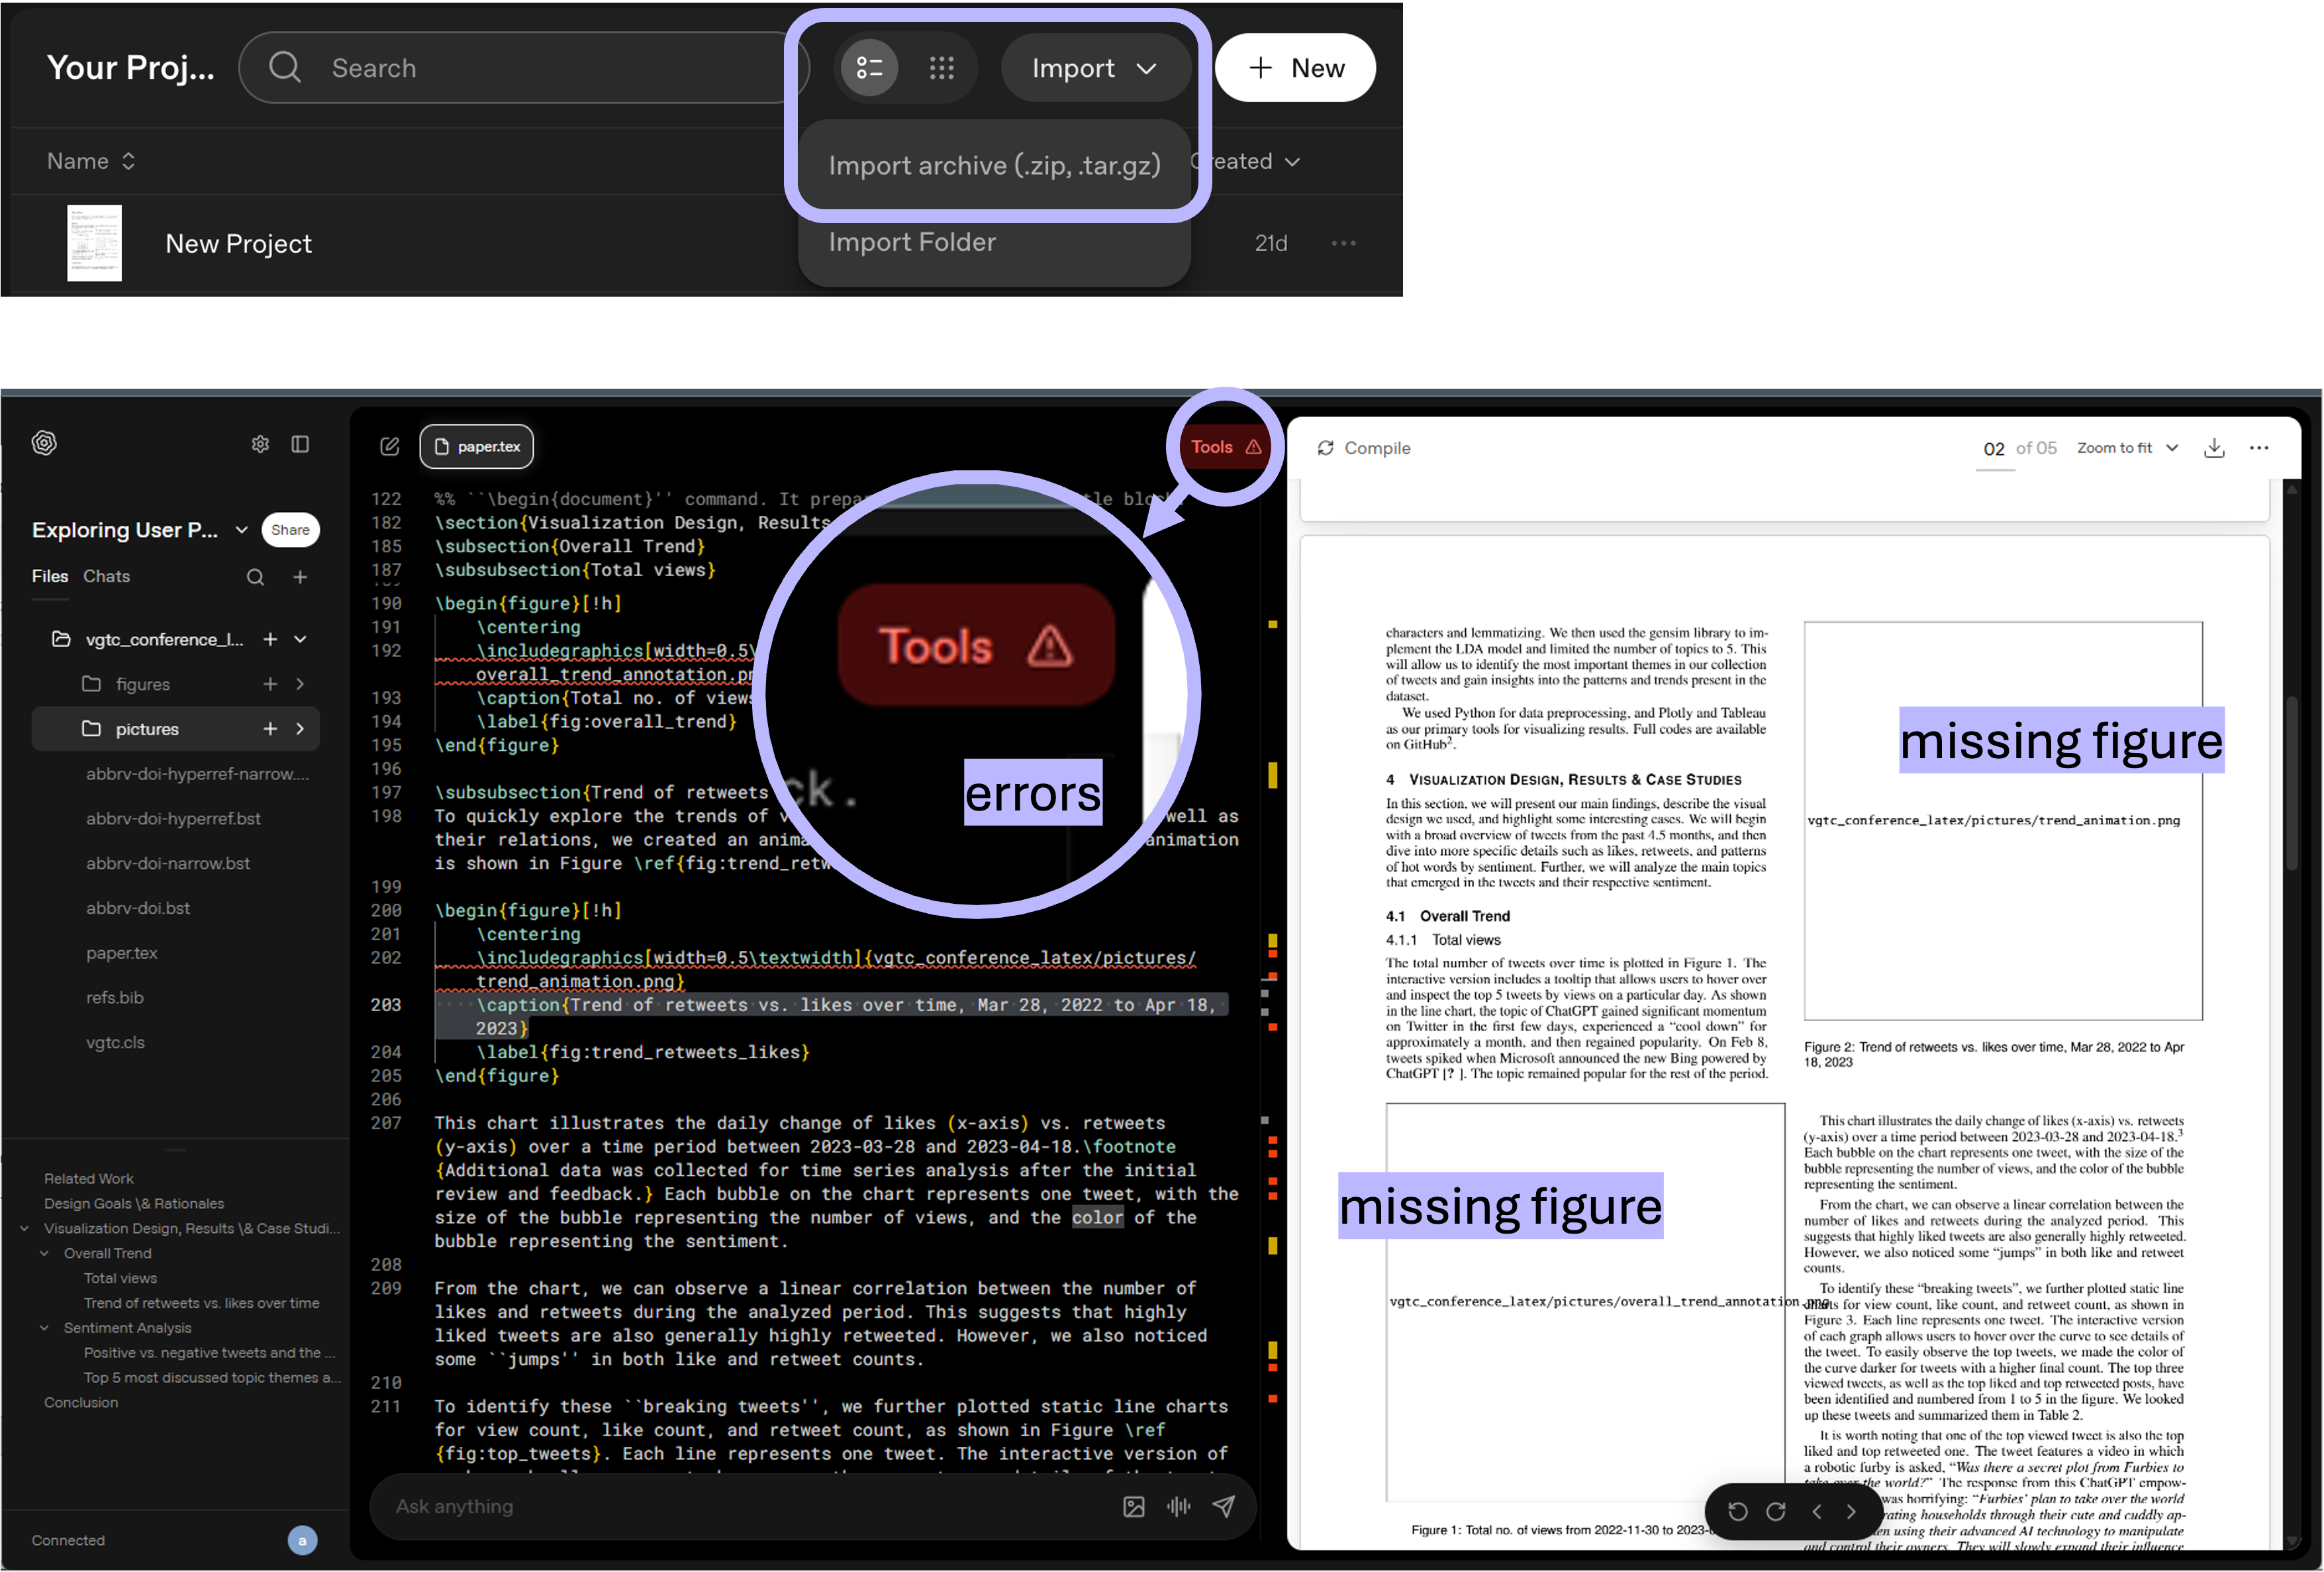Attach image in chat input
The width and height of the screenshot is (2324, 1572).
tap(1133, 1506)
